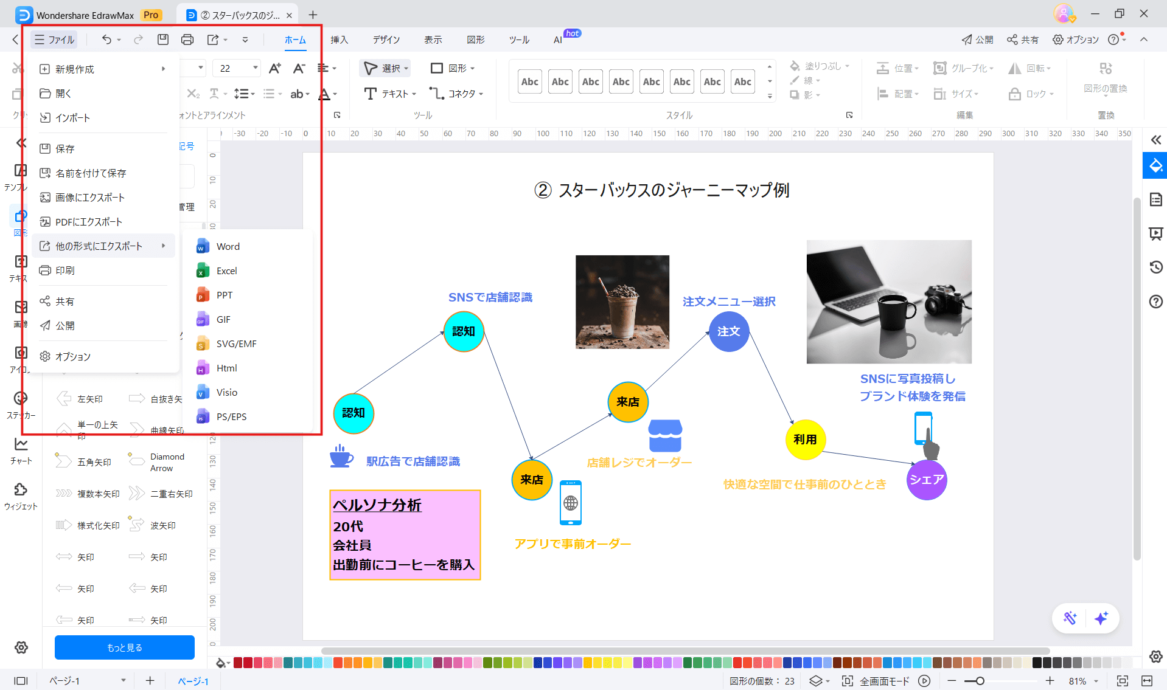The width and height of the screenshot is (1167, 690).
Task: Click the Share (共有) button at top right
Action: [1022, 40]
